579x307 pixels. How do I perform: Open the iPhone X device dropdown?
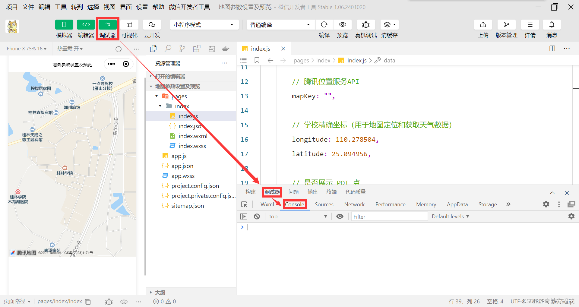pyautogui.click(x=26, y=49)
